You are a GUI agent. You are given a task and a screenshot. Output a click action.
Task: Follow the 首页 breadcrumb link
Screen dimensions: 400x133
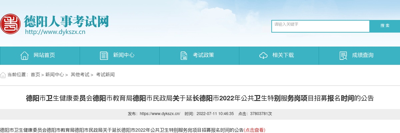pos(35,75)
